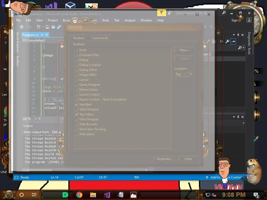Open the Navigate Backward history dropdown arrow
This screenshot has width=267, height=200.
coord(26,27)
